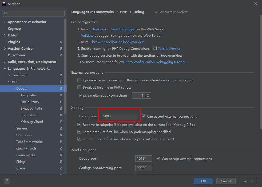Click the project-level icon beside Debug
The image size is (262, 187).
click(x=61, y=89)
